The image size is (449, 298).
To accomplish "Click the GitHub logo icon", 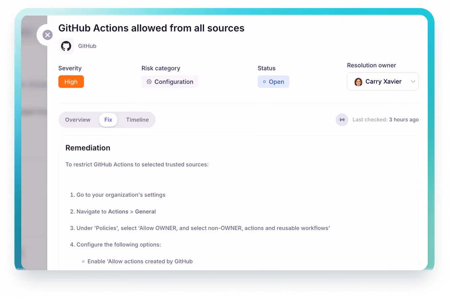I will pos(66,46).
